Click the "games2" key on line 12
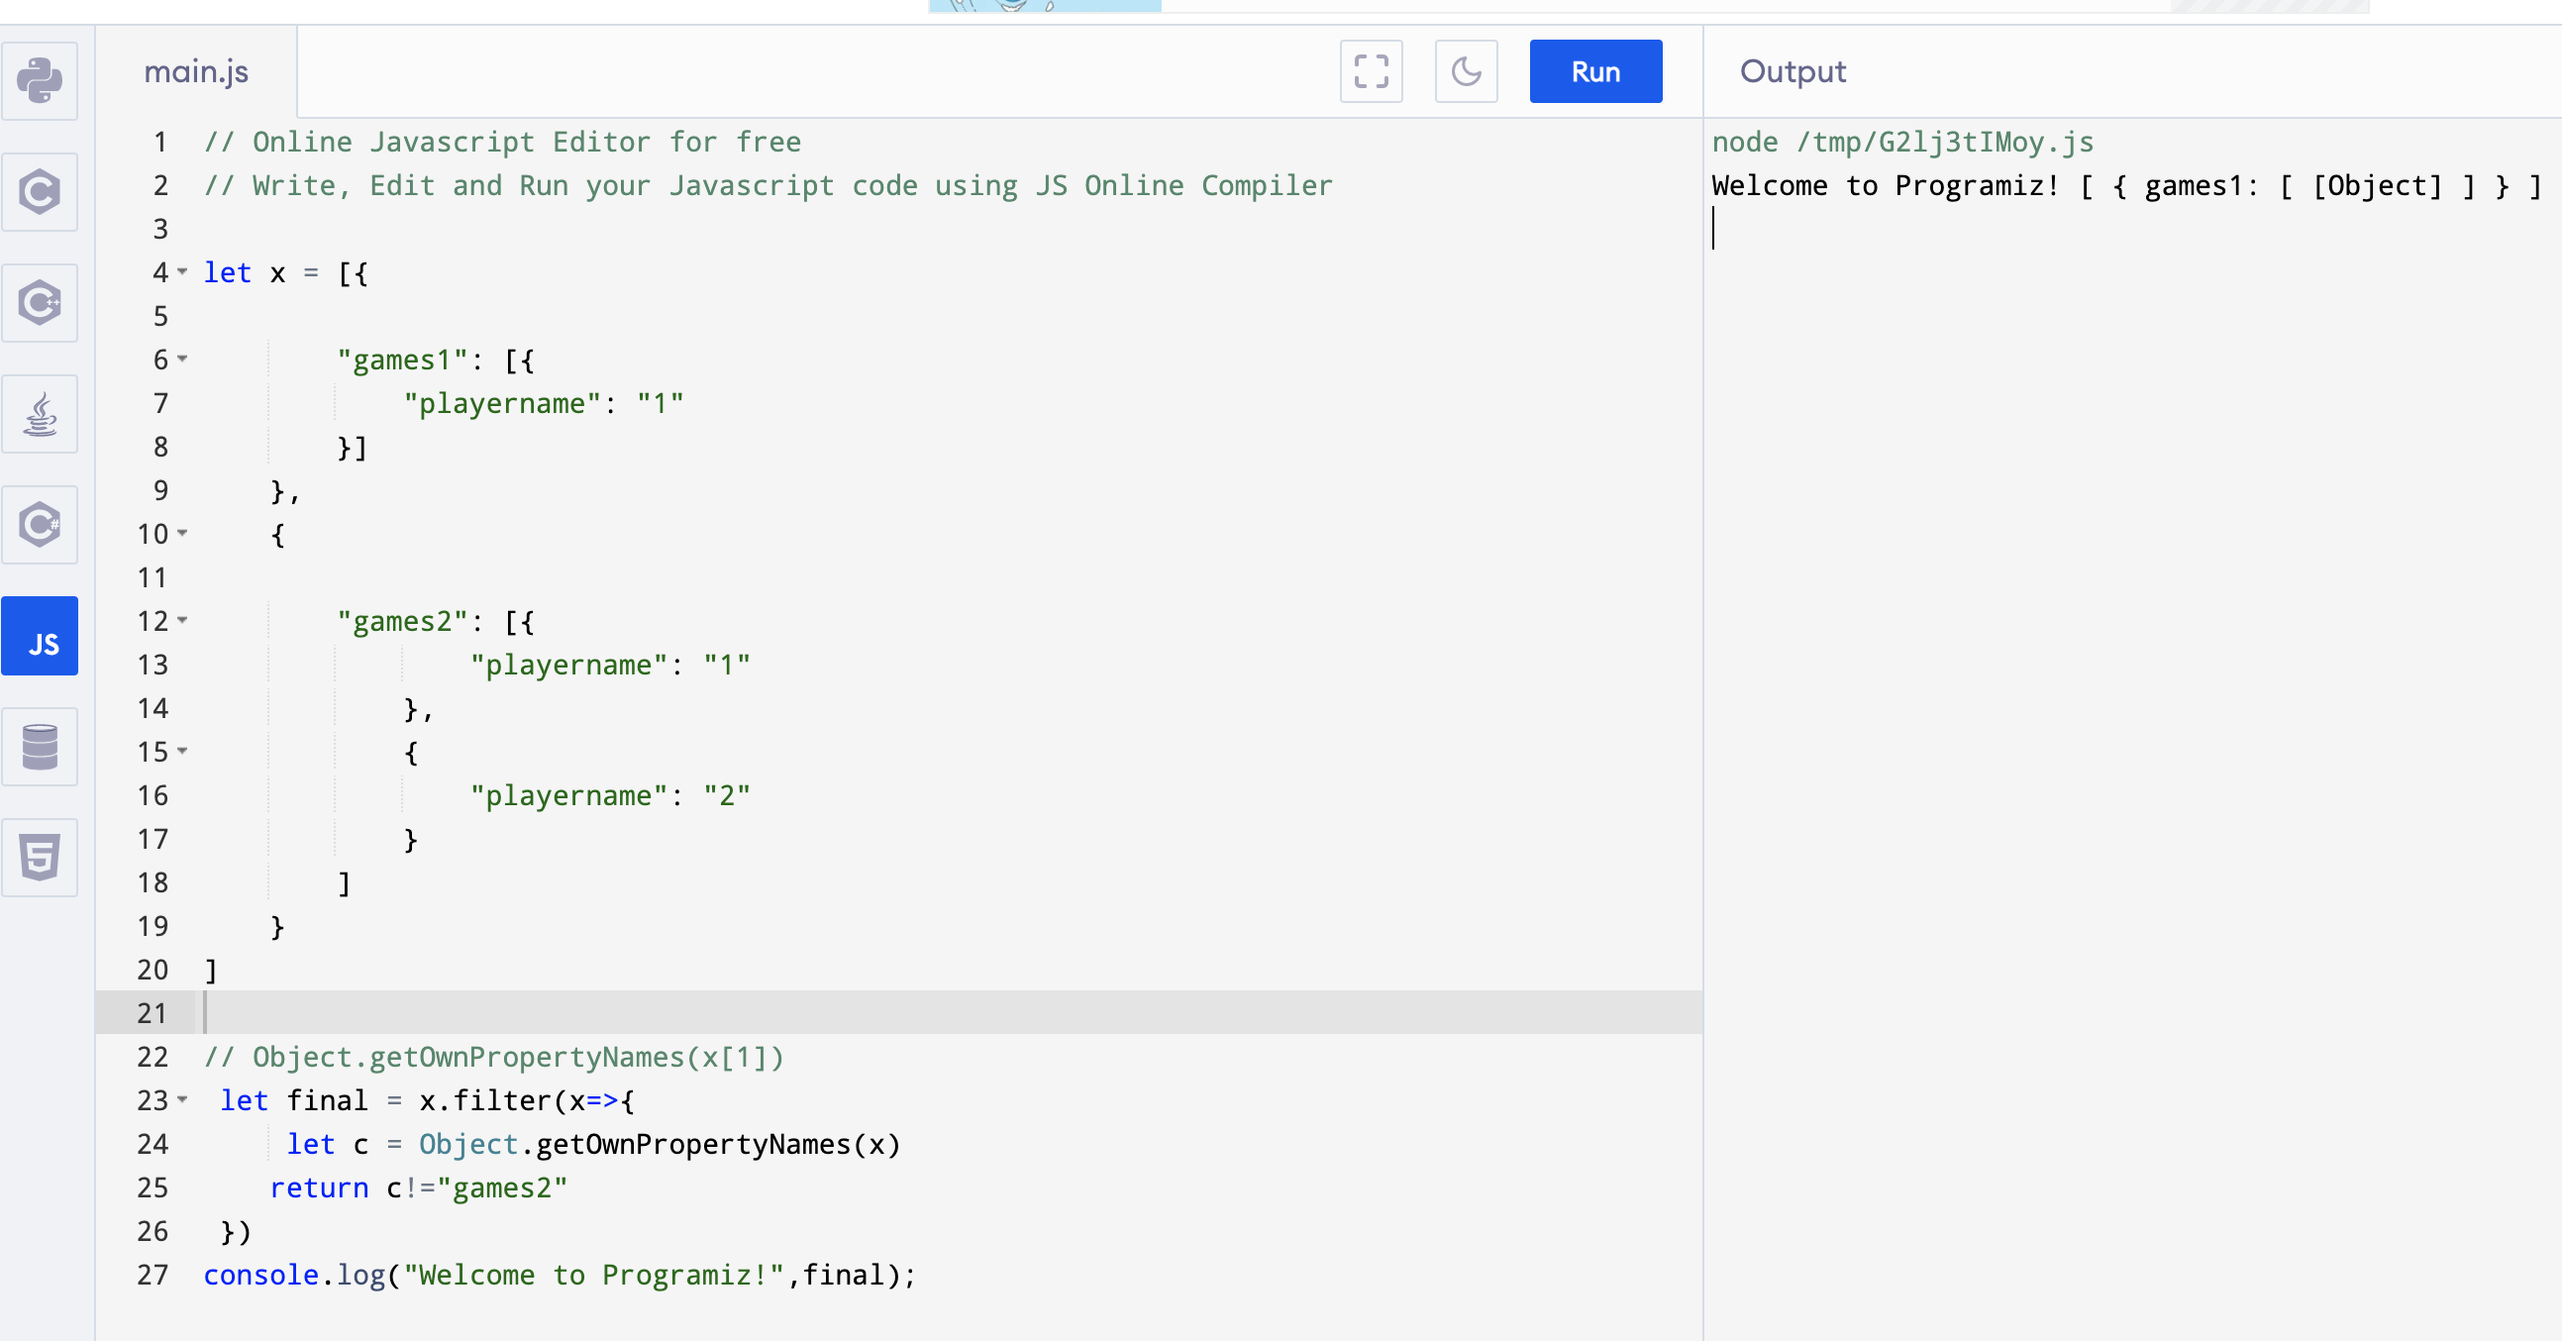This screenshot has height=1341, width=2562. pyautogui.click(x=402, y=622)
